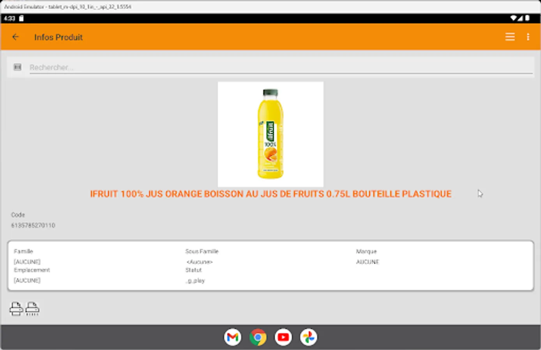Click the Sous Famille label
This screenshot has width=541, height=350.
tap(202, 251)
